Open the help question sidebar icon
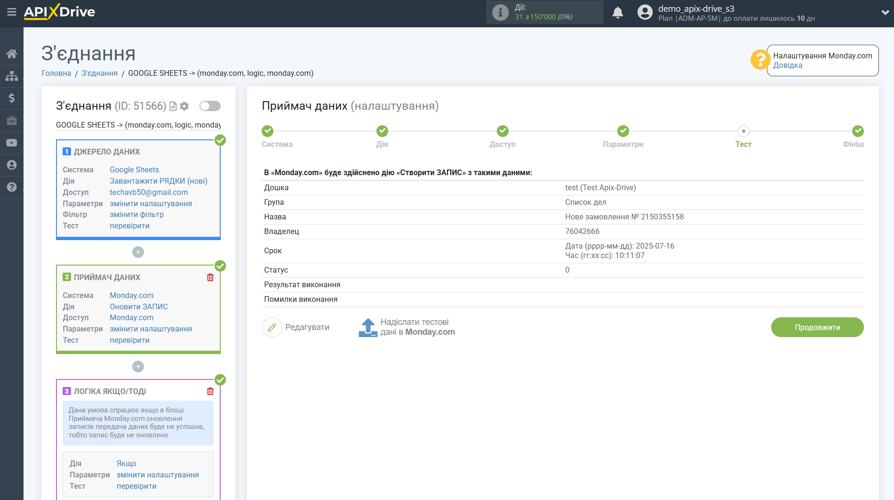894x500 pixels. (12, 187)
